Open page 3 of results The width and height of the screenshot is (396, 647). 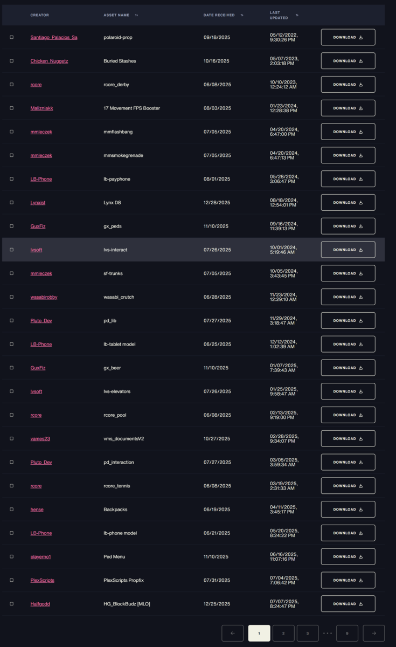click(308, 633)
